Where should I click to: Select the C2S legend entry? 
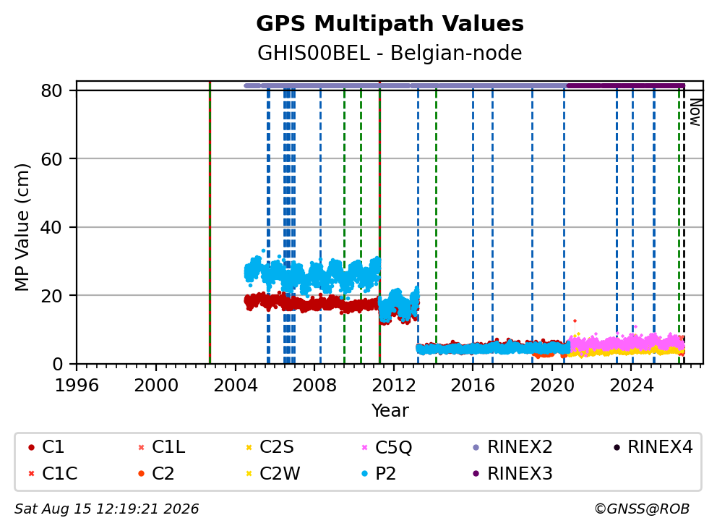[x=270, y=447]
